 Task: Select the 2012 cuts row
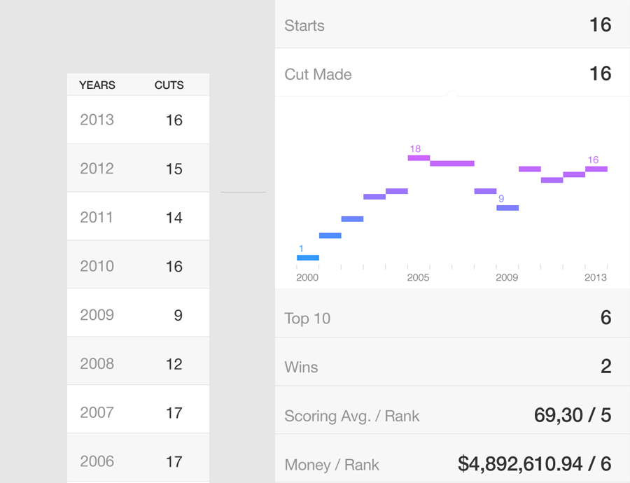(138, 168)
